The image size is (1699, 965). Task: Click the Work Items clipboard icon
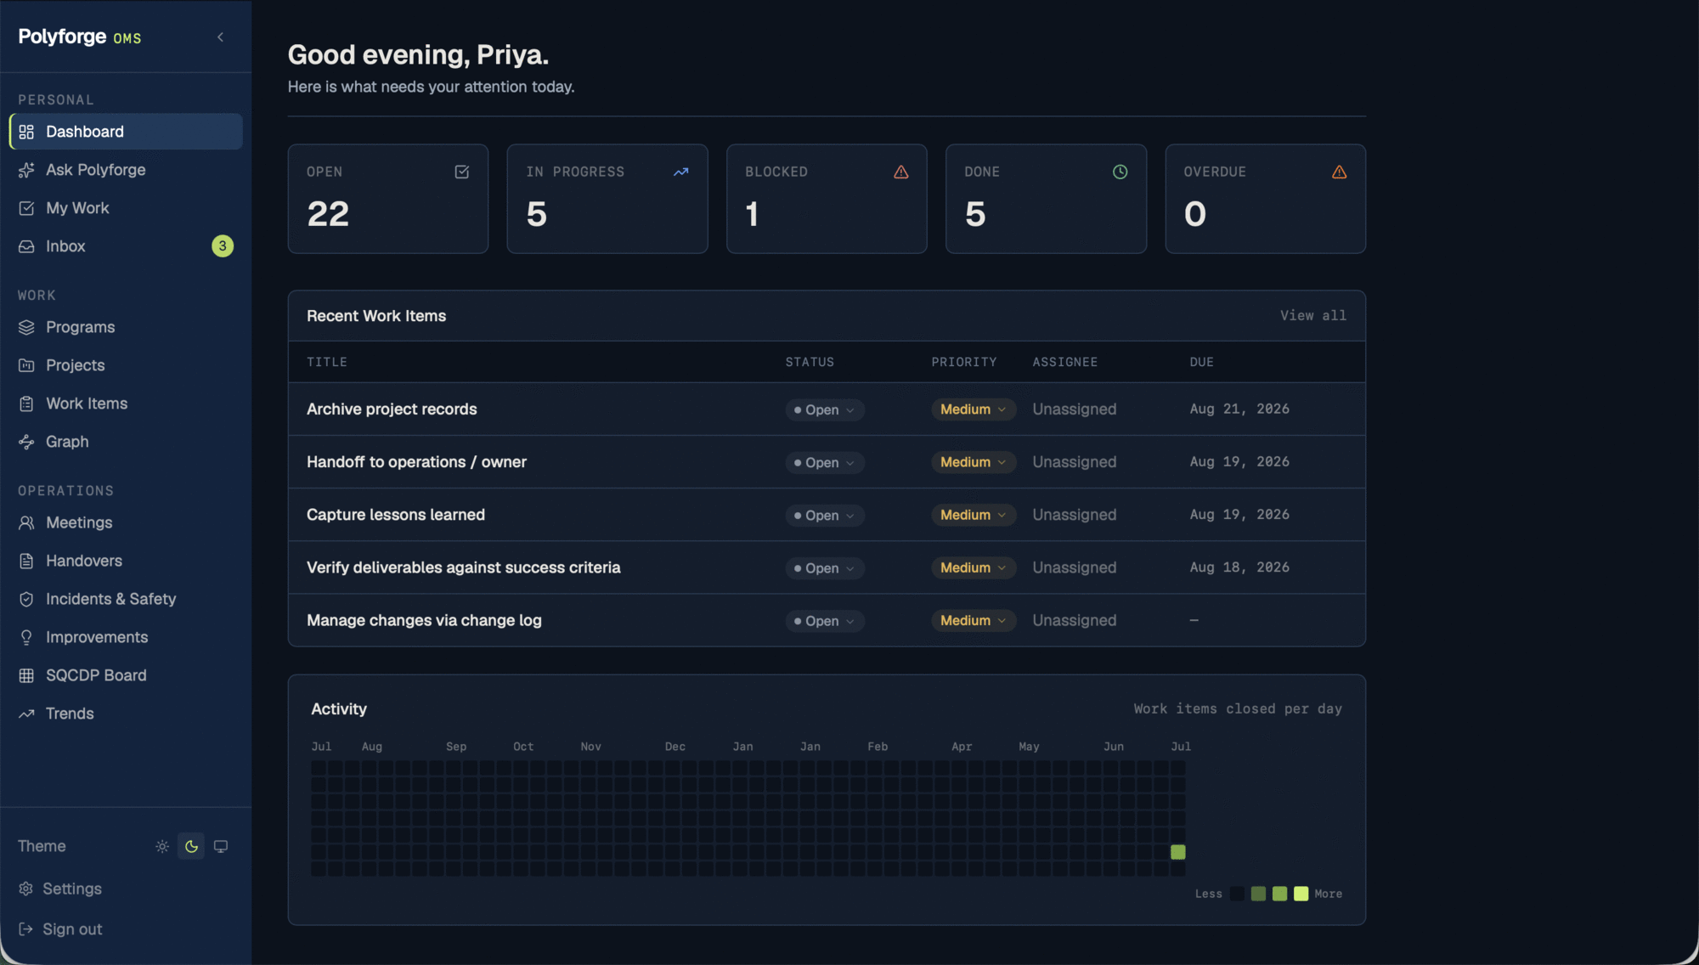click(x=26, y=403)
